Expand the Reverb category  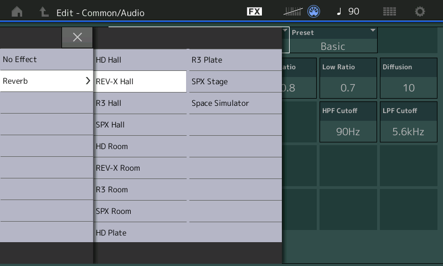pos(47,81)
